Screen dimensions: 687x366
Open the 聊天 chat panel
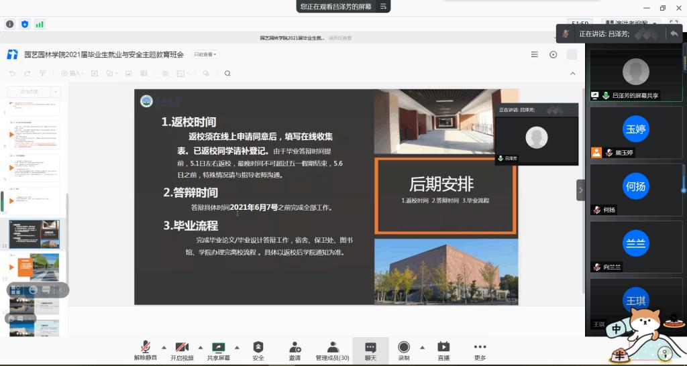point(370,347)
